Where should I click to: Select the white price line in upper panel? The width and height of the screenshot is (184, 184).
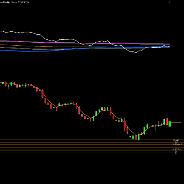[85, 42]
